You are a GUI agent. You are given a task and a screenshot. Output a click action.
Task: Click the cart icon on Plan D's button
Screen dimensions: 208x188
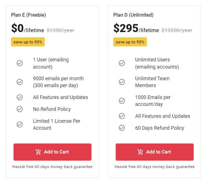point(140,152)
